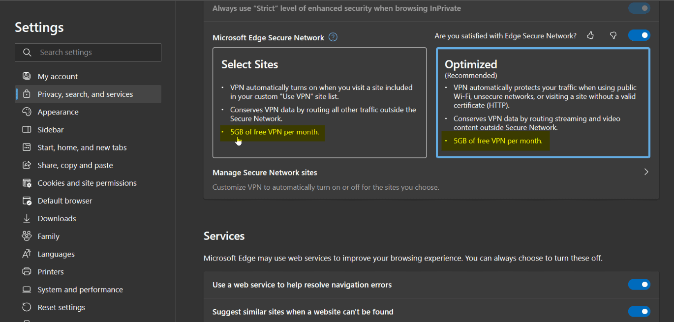Click the Reset settings icon
This screenshot has height=322, width=674.
click(27, 307)
